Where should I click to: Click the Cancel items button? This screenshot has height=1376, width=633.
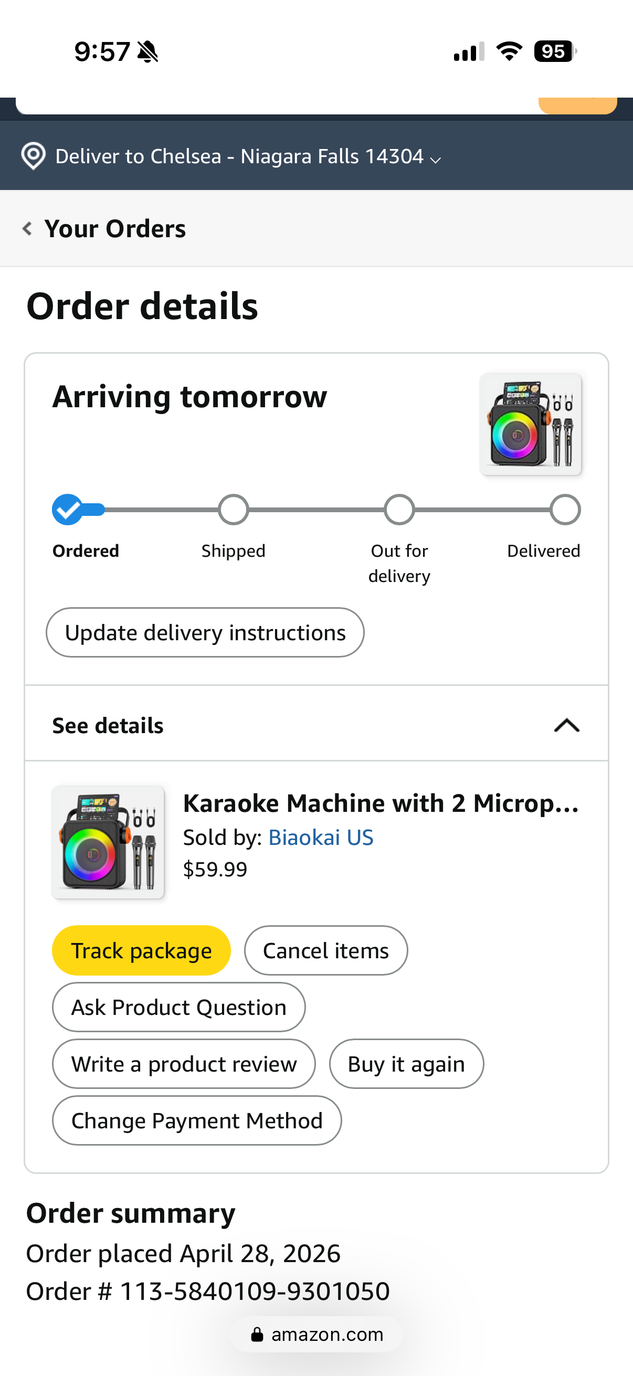point(326,951)
